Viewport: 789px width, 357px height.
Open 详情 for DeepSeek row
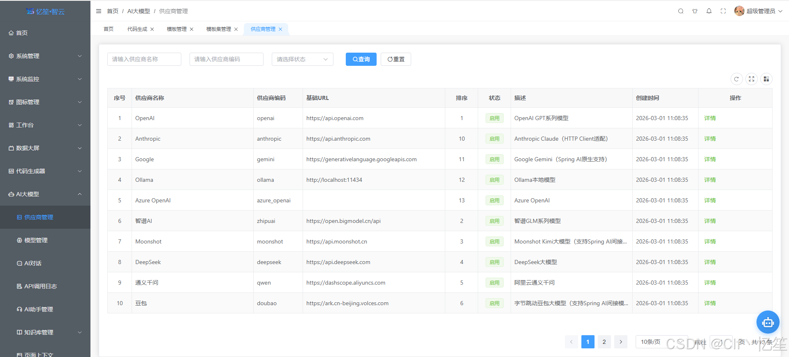(x=710, y=262)
